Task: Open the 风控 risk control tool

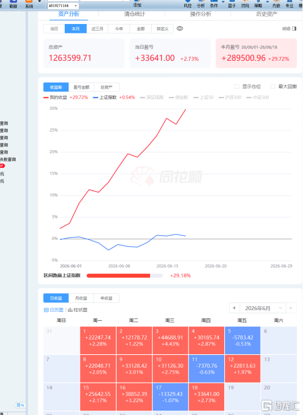Action: (x=187, y=4)
